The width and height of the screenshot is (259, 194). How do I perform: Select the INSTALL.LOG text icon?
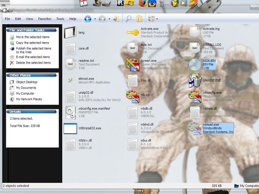[195, 48]
